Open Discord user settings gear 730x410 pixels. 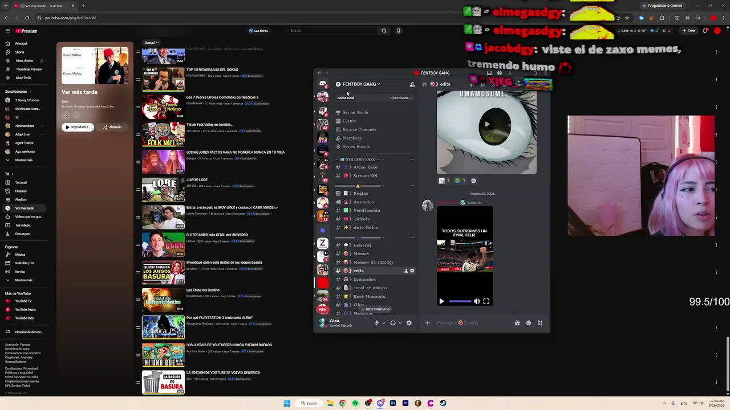[409, 323]
